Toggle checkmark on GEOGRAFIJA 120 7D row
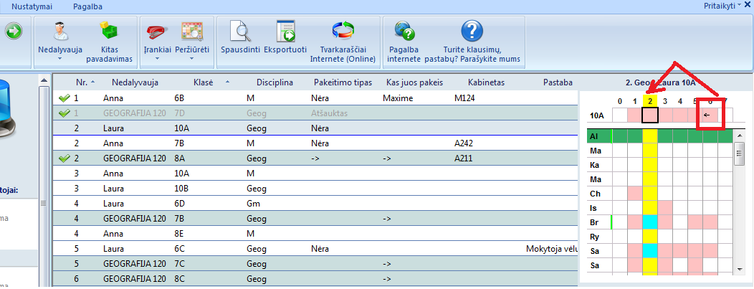The width and height of the screenshot is (754, 289). click(x=64, y=113)
